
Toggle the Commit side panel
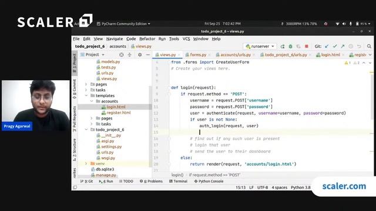point(75,89)
